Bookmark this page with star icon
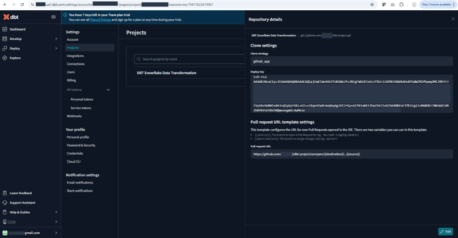458x238 pixels. coord(372,4)
